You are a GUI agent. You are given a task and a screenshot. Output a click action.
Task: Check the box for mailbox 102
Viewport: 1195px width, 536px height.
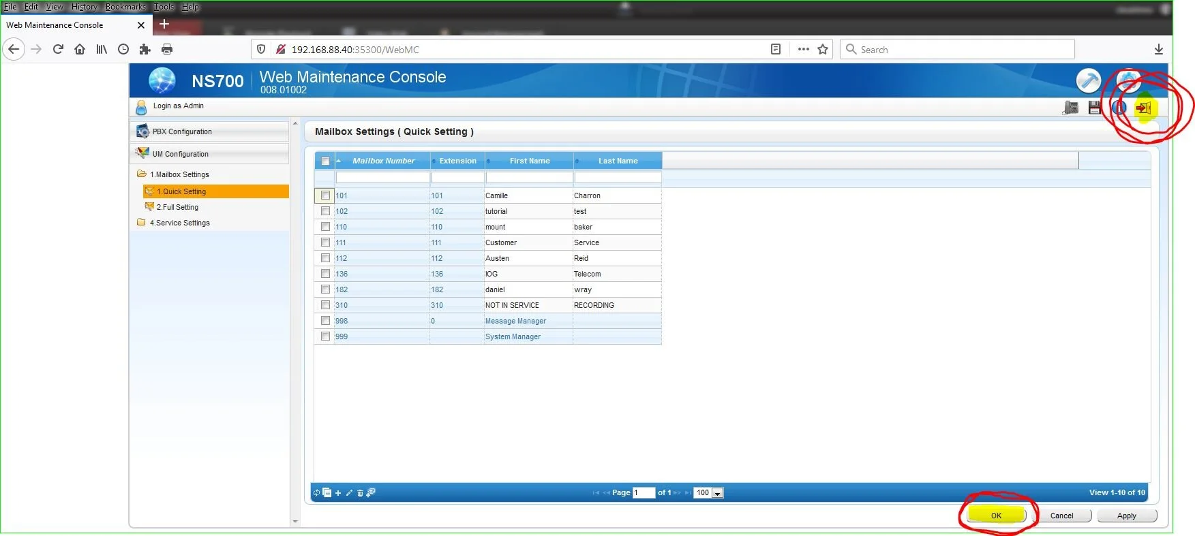pos(325,211)
